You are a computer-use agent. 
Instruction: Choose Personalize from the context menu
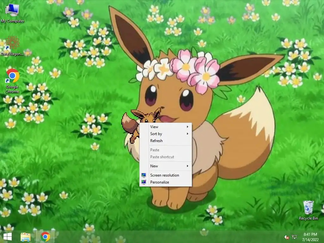(166, 182)
